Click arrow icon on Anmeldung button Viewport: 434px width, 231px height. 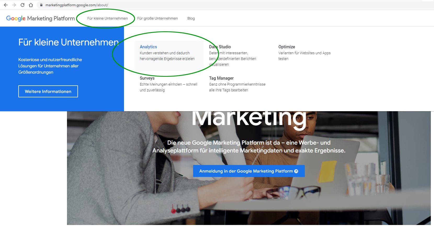[x=296, y=171]
